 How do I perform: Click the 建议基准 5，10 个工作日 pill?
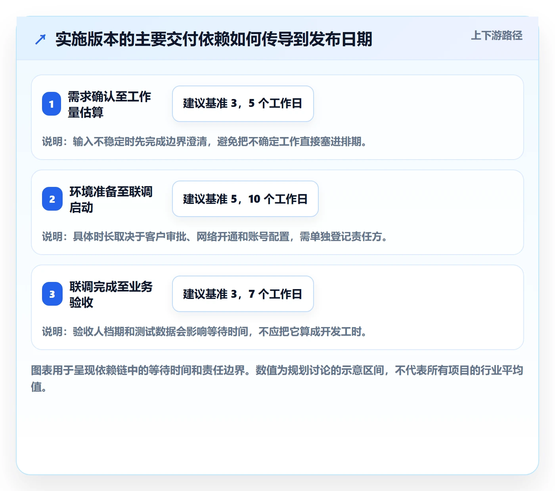click(245, 199)
